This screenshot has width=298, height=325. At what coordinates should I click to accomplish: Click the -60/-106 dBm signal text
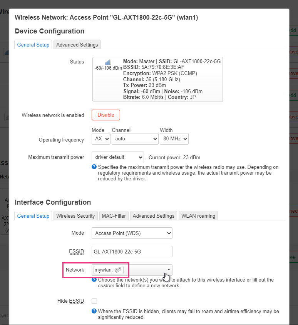(x=108, y=68)
